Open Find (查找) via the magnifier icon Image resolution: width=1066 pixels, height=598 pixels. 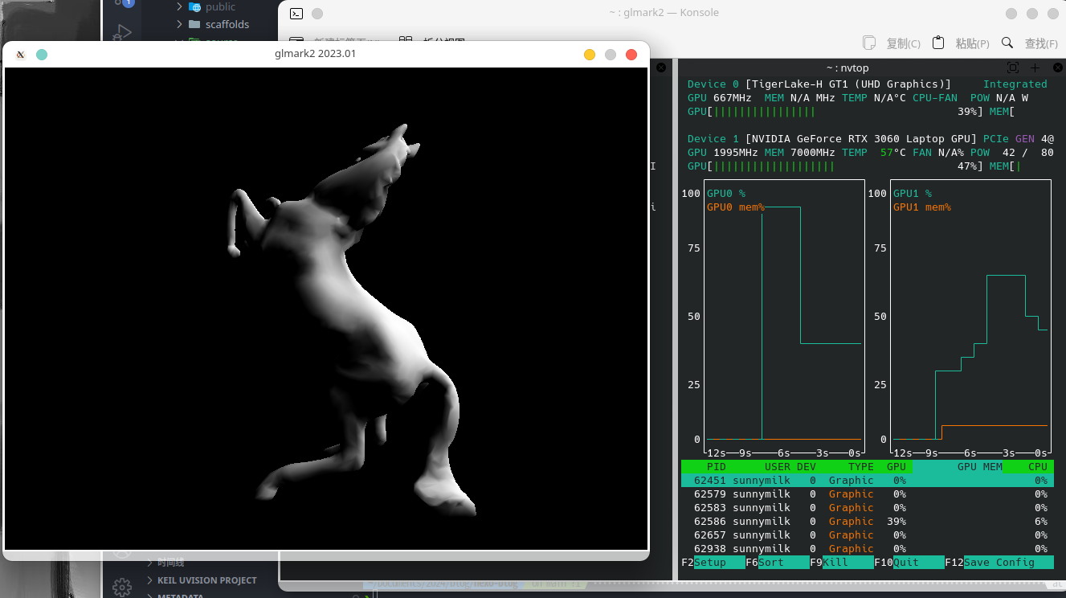[1007, 43]
